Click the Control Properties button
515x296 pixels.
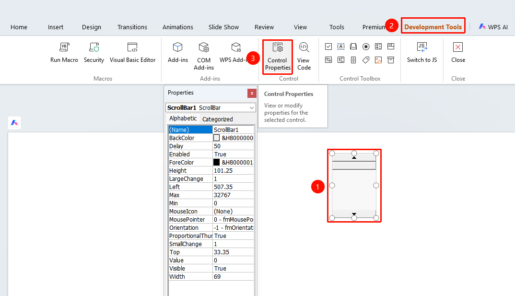(x=278, y=57)
